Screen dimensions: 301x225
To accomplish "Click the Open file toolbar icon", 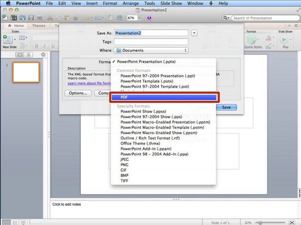I will [x=22, y=18].
